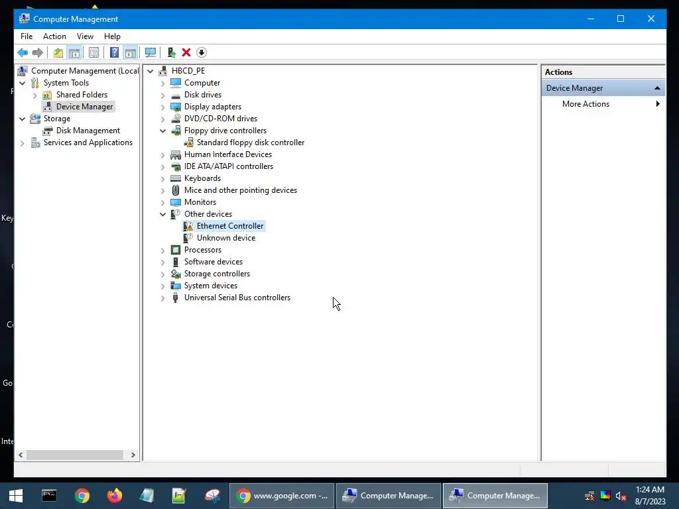Switch to www.google.com Chrome taskbar window
This screenshot has width=679, height=509.
[x=282, y=496]
